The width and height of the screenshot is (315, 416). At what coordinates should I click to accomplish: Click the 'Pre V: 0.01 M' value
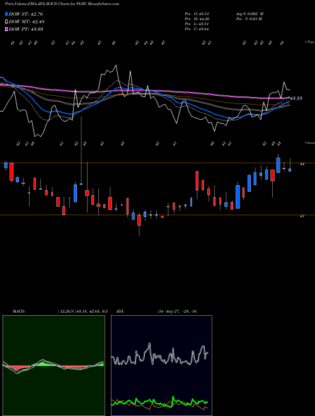click(249, 19)
